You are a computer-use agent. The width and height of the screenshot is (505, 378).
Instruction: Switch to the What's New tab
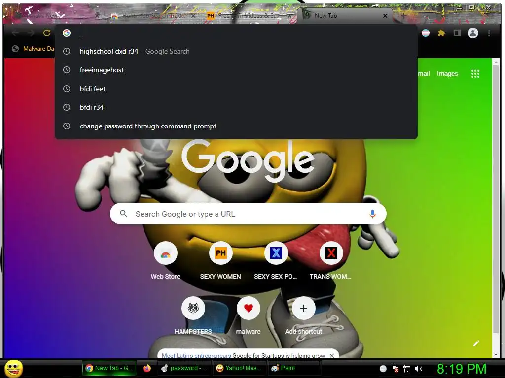pyautogui.click(x=53, y=16)
